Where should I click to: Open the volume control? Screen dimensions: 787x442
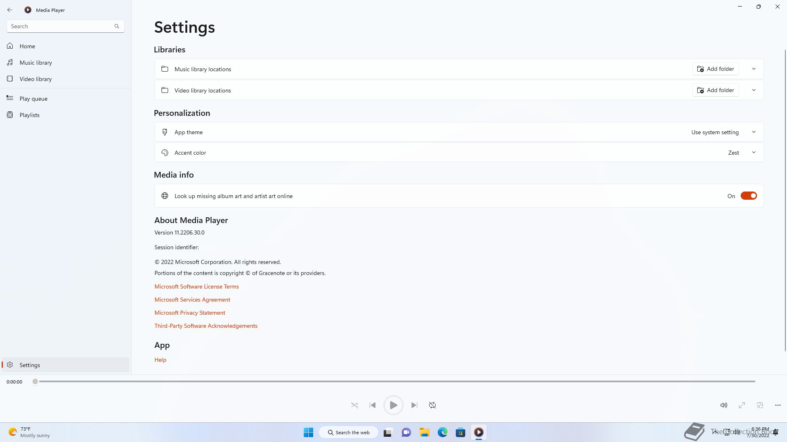tap(724, 405)
